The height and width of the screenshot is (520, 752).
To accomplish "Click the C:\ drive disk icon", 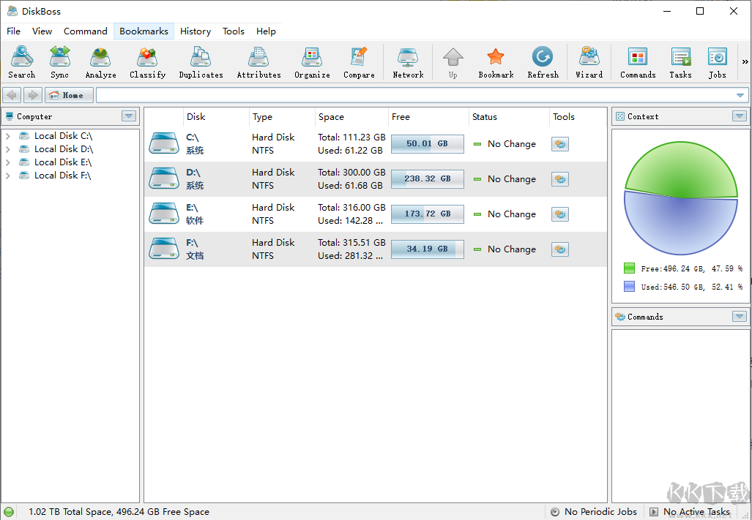I will click(163, 143).
